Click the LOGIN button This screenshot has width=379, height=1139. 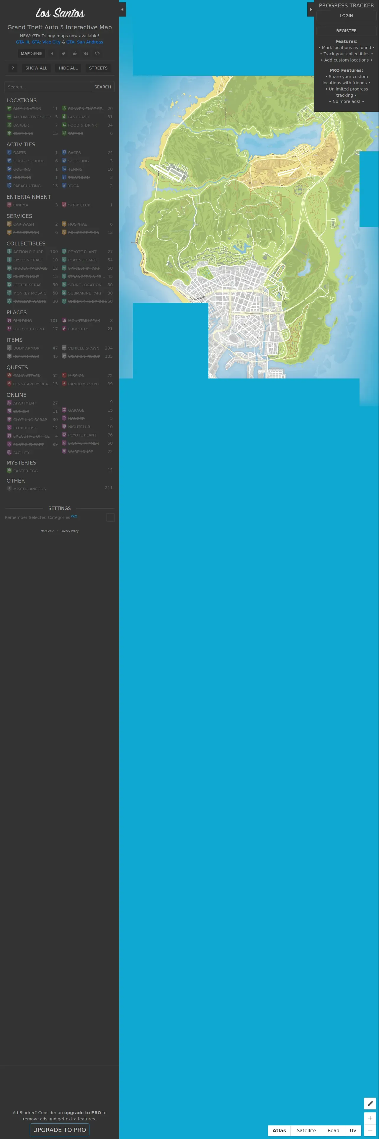click(346, 15)
